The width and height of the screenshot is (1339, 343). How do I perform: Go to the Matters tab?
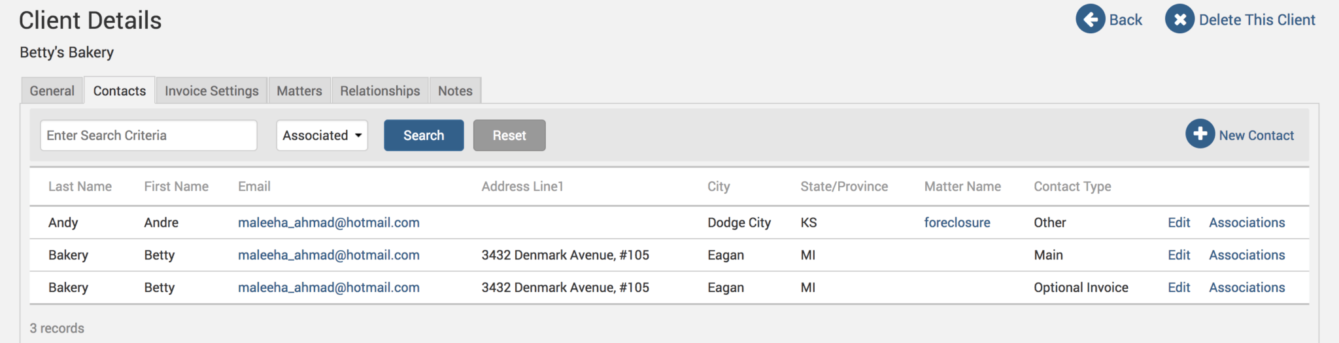click(x=299, y=91)
